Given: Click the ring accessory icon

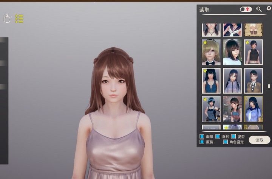Looking at the screenshot, I should (x=7, y=19).
